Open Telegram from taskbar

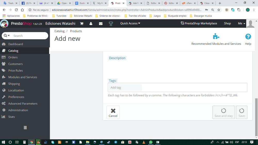pos(116,142)
